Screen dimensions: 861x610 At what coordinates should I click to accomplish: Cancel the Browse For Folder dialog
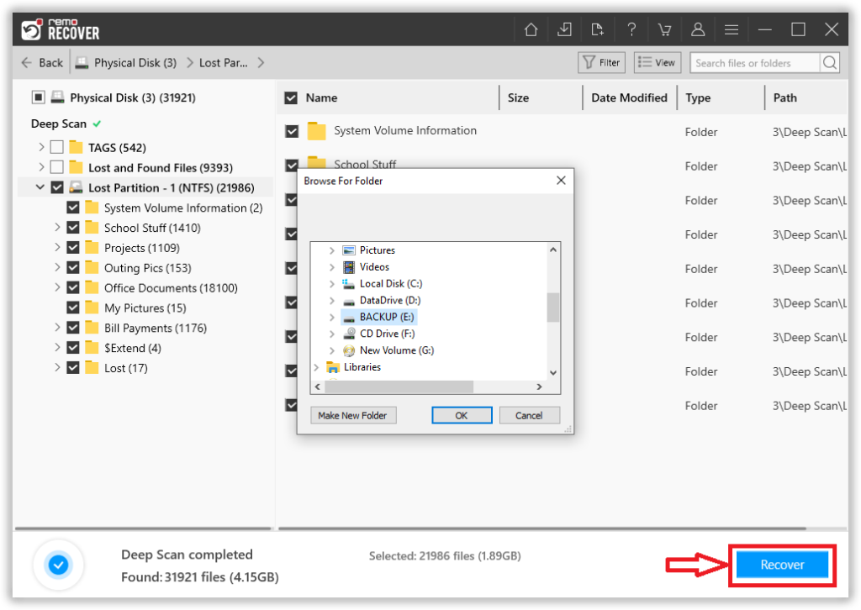529,415
